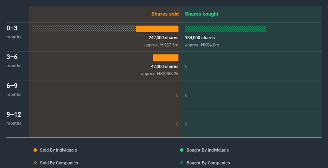Click the orange Sold By Individuals legend dot
Image resolution: width=328 pixels, height=168 pixels.
[x=35, y=150]
